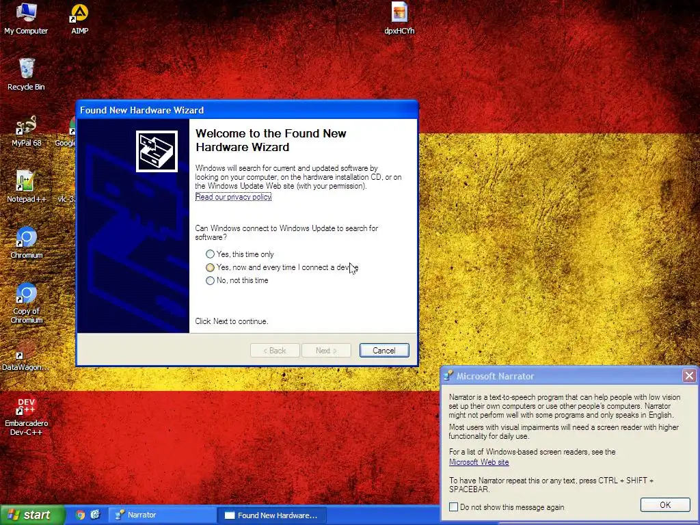Open the 'Read our privacy policy' link

point(234,197)
